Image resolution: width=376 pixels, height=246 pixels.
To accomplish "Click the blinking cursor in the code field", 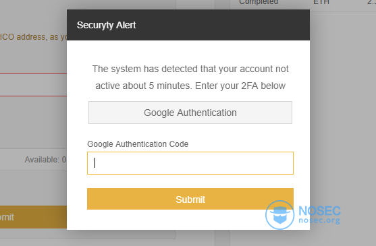I will point(95,162).
